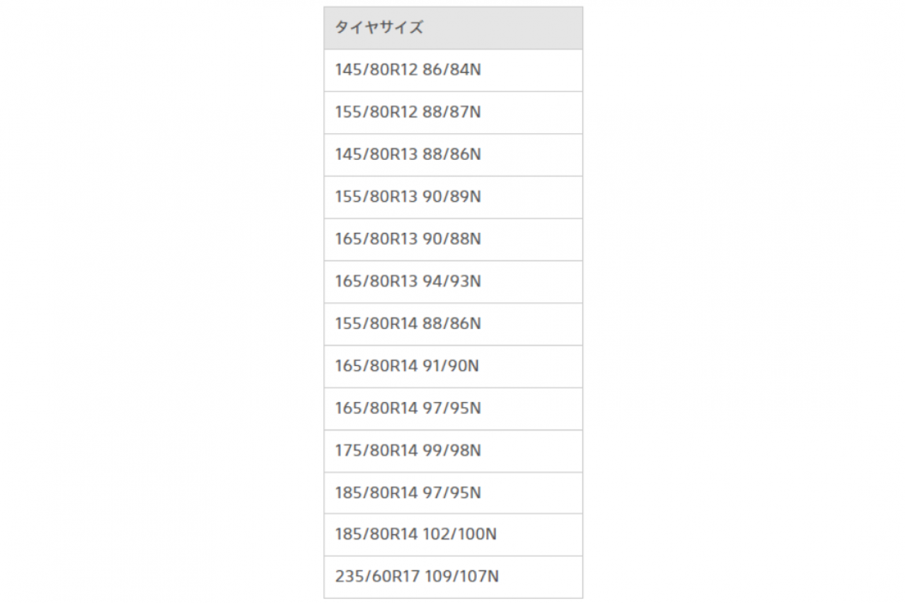This screenshot has height=603, width=905.
Task: Click the text 88/87N in second row
Action: (451, 113)
